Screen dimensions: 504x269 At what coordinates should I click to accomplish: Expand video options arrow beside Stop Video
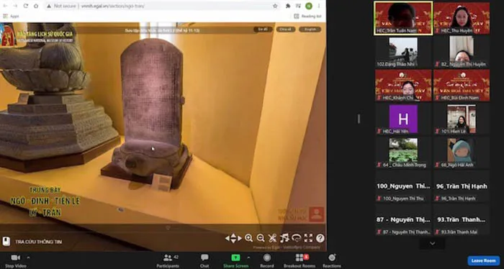(28, 257)
